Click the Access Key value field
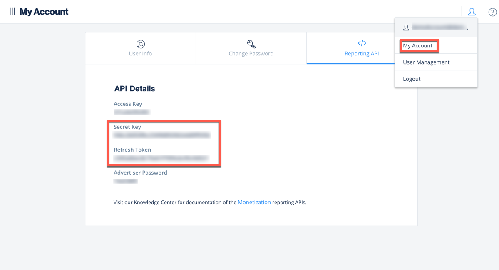499x270 pixels. tap(132, 112)
